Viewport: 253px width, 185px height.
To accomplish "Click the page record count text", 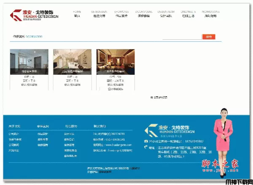I will 159,98.
